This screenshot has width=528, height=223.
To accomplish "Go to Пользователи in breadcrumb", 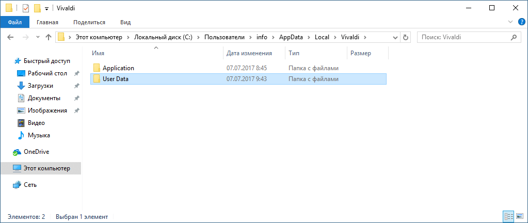I will (x=225, y=37).
